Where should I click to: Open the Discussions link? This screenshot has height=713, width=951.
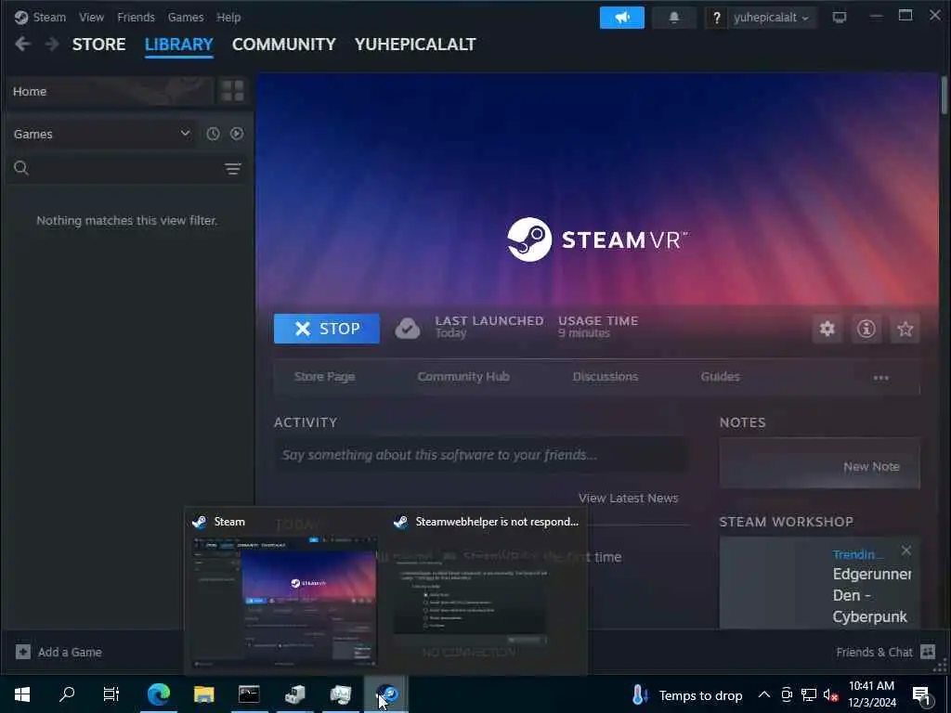pyautogui.click(x=606, y=377)
